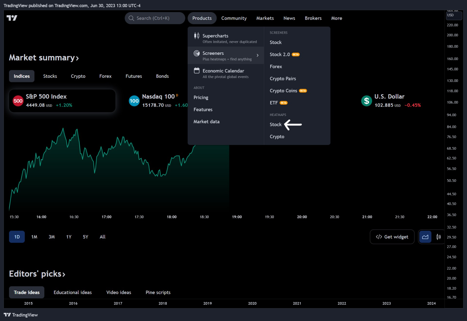467x321 pixels.
Task: Click the TradingView footer logo
Action: pos(21,315)
